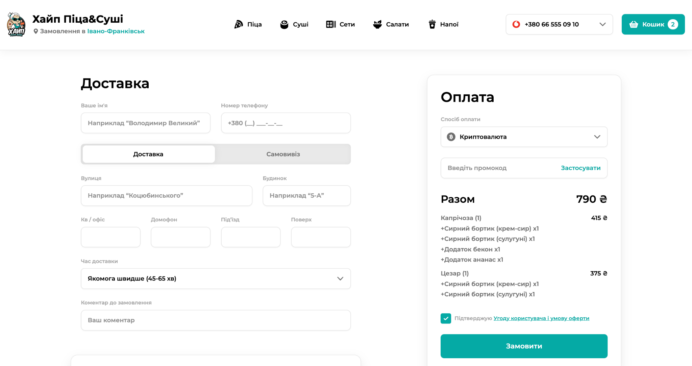
Task: Open the Напої menu item
Action: click(x=449, y=24)
